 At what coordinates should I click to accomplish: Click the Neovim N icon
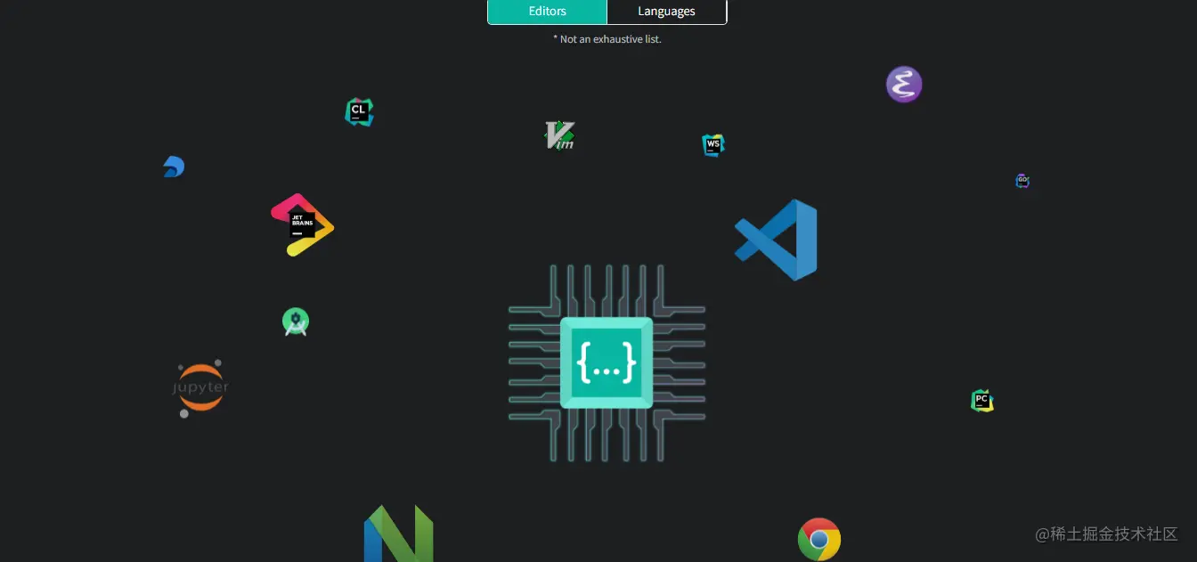398,533
